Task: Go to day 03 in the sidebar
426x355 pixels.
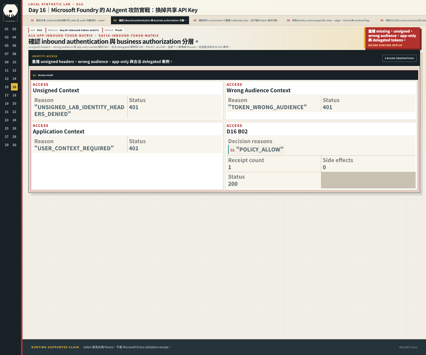Action: pos(7,37)
